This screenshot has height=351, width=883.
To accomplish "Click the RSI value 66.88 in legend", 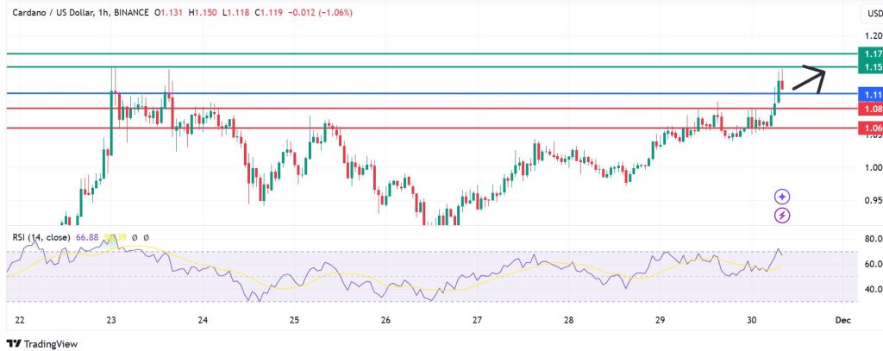I will point(88,237).
